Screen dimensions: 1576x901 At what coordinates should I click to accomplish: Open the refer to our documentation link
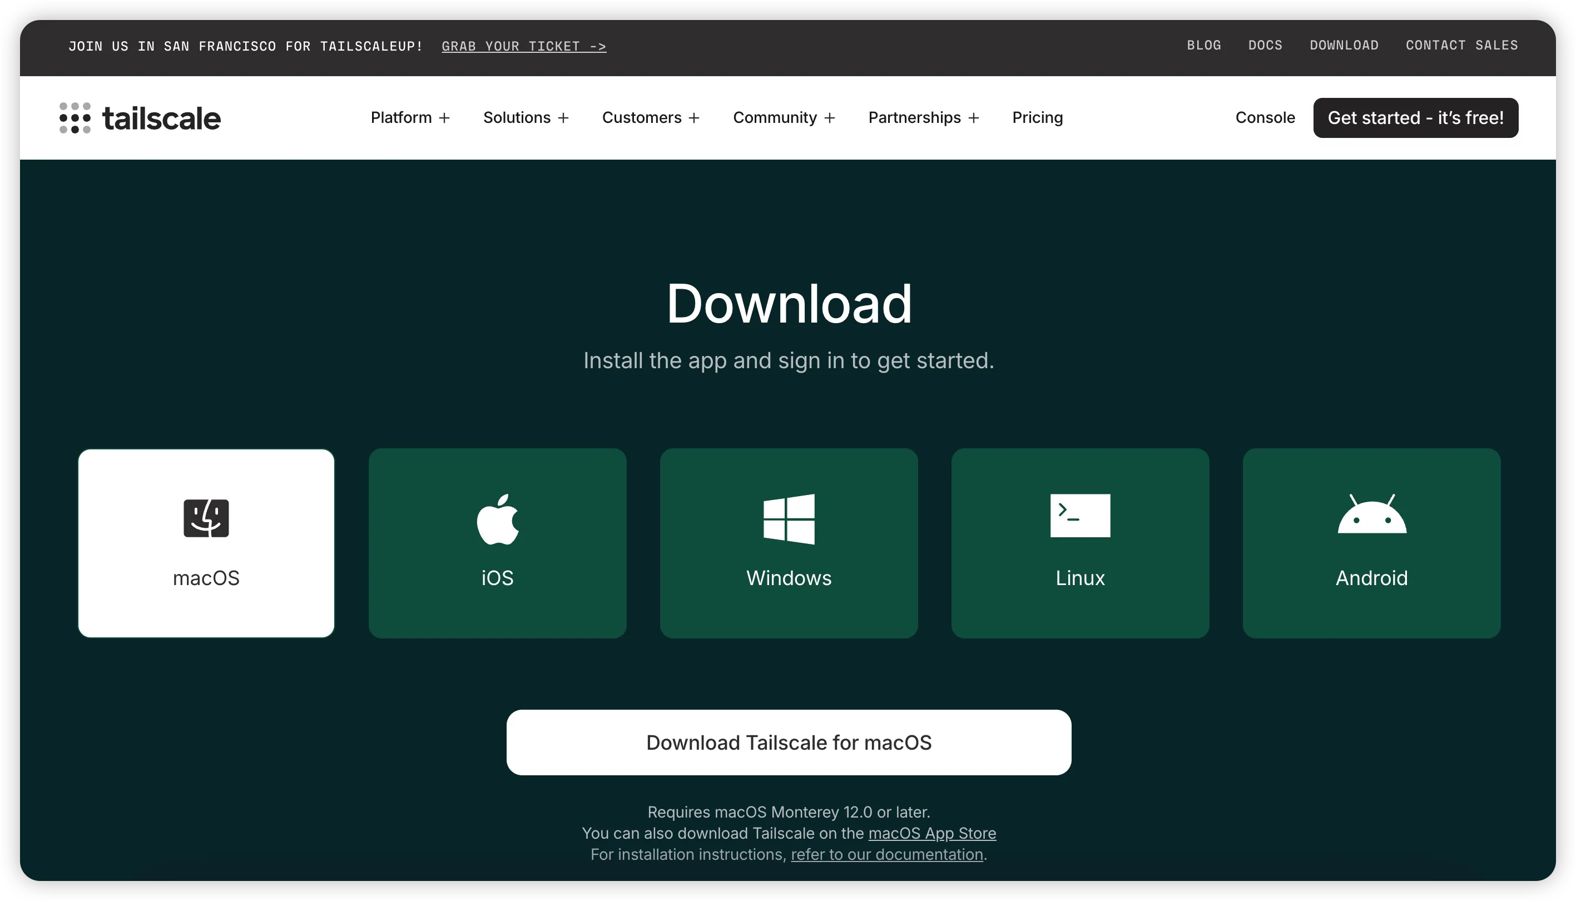[886, 854]
